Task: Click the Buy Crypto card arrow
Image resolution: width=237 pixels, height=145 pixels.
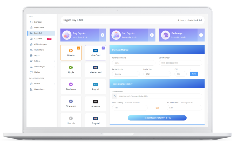Action: pyautogui.click(x=103, y=35)
